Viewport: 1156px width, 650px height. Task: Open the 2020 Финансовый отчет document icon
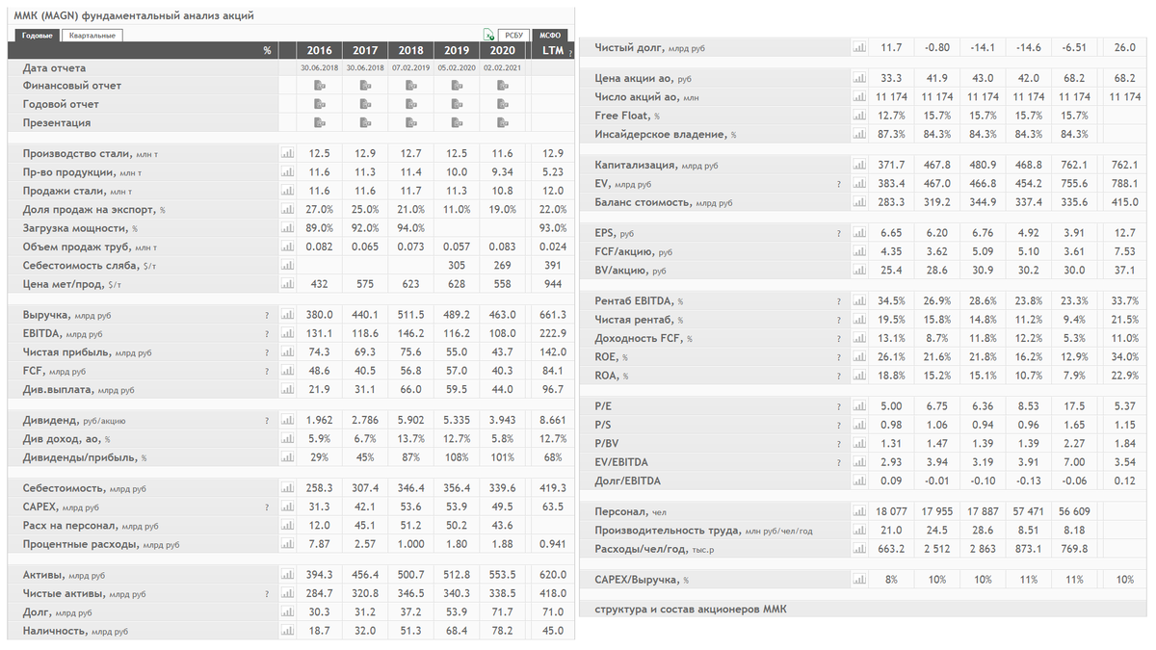pyautogui.click(x=503, y=86)
